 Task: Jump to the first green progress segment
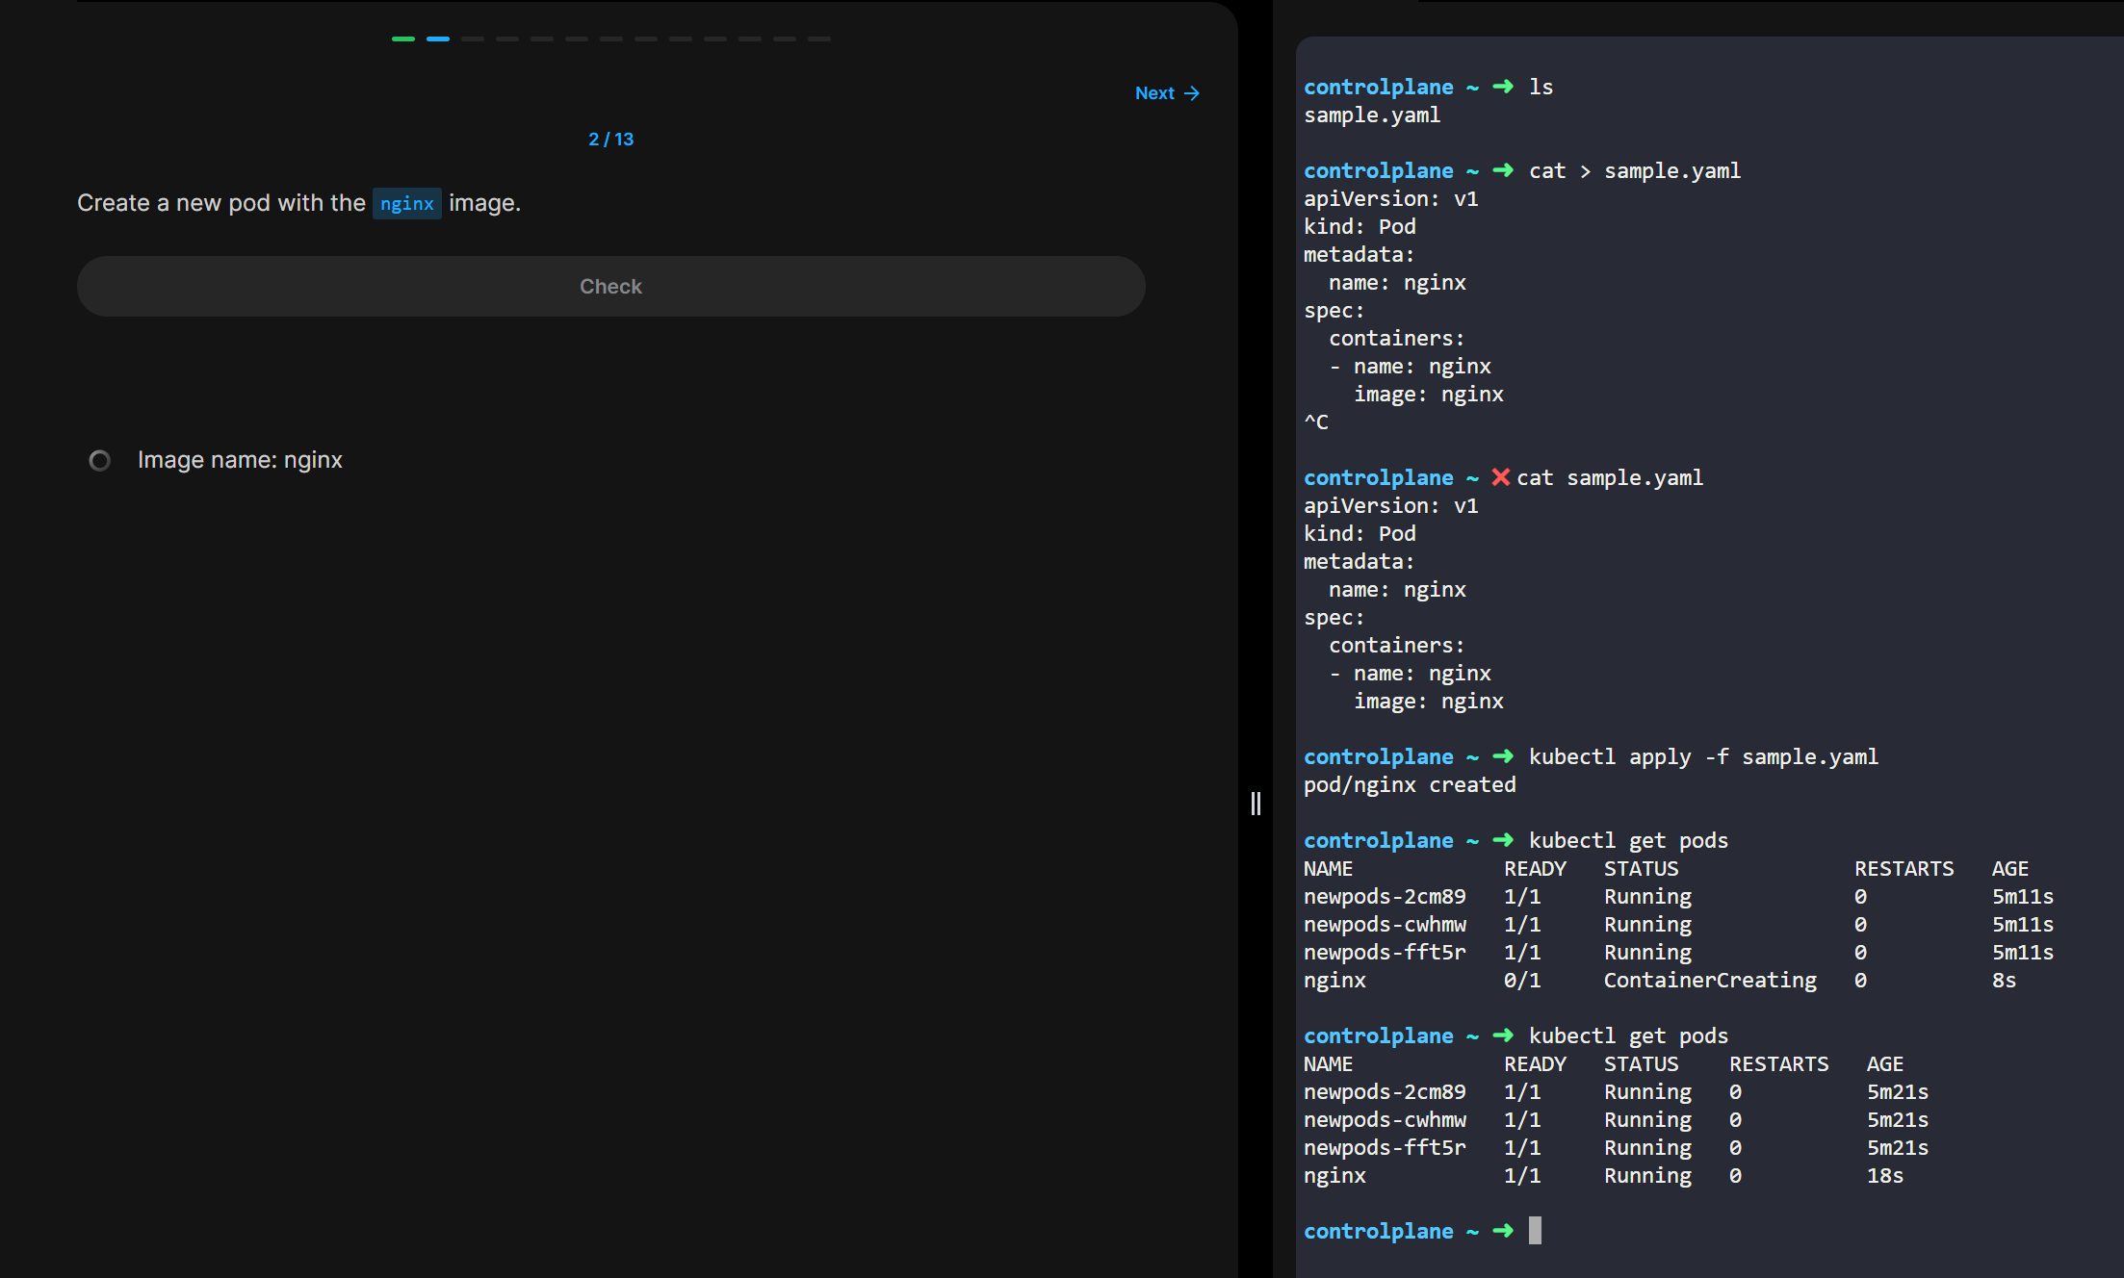pos(403,39)
